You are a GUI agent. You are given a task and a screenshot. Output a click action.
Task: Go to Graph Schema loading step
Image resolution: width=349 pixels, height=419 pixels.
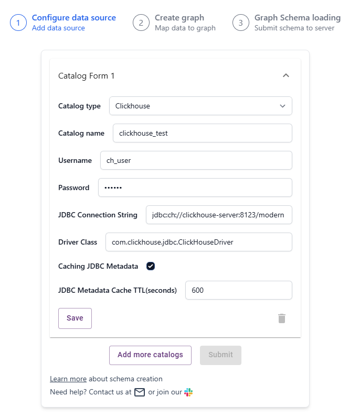pyautogui.click(x=298, y=18)
